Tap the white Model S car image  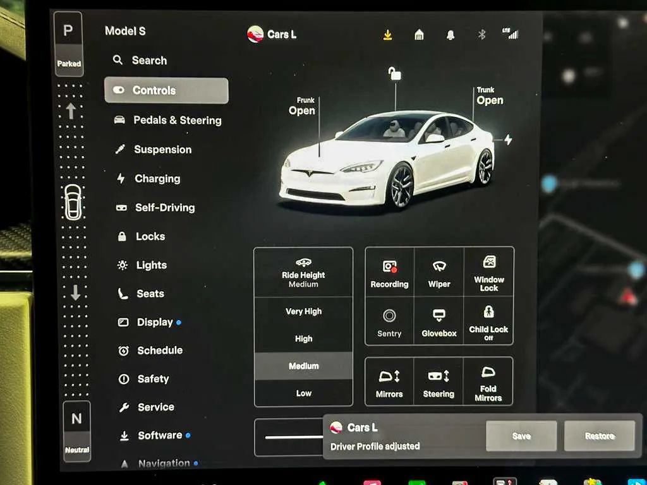[387, 161]
